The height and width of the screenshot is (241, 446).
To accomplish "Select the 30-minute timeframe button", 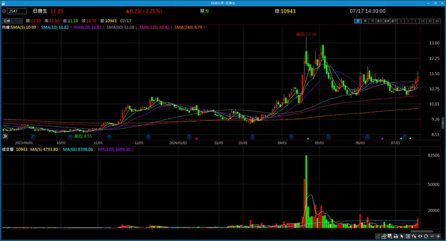I will click(x=430, y=21).
